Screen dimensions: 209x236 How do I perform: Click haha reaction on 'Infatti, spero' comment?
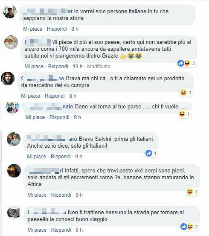pyautogui.click(x=192, y=192)
